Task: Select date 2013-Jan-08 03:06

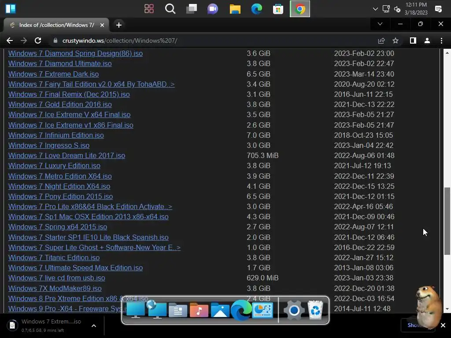Action: pos(363,268)
